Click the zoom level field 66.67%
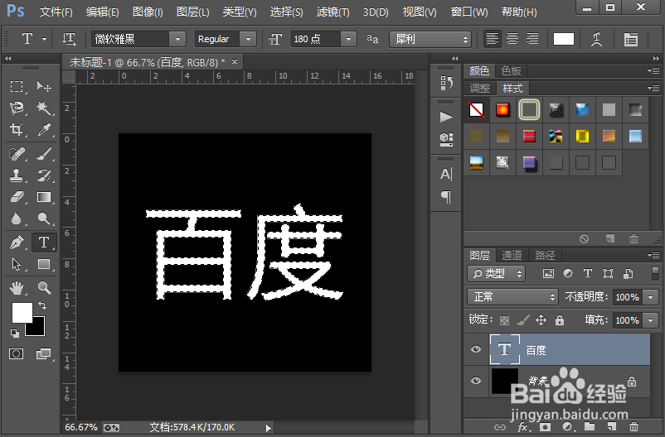665x437 pixels. 81,428
